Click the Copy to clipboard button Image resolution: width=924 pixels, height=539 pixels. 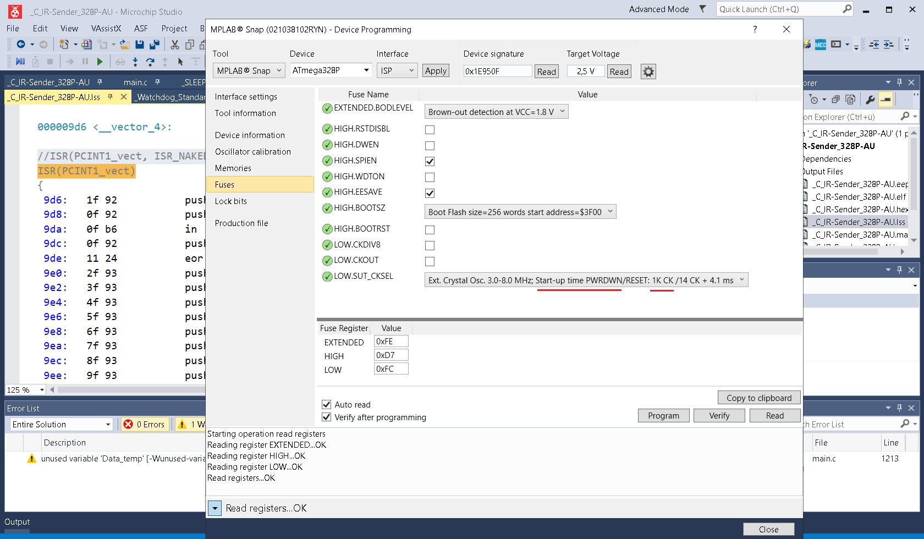point(759,398)
